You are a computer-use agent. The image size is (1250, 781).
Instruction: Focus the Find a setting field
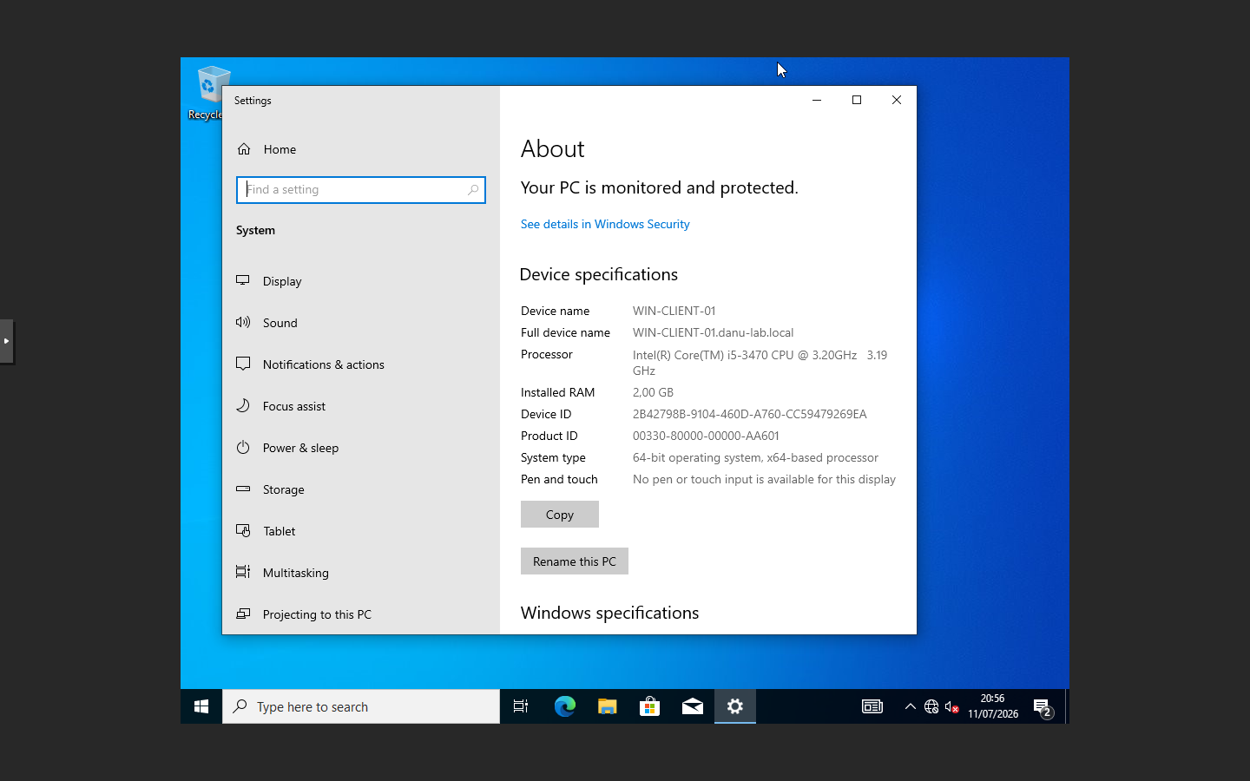[x=361, y=189]
